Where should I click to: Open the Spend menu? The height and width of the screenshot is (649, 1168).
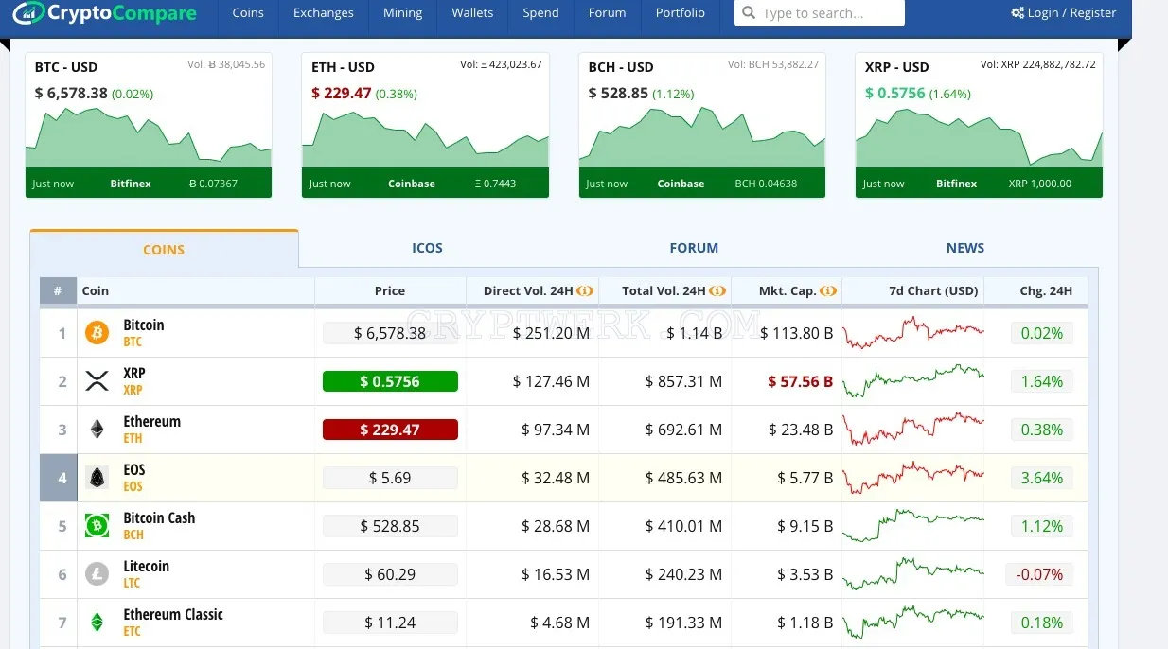click(540, 13)
